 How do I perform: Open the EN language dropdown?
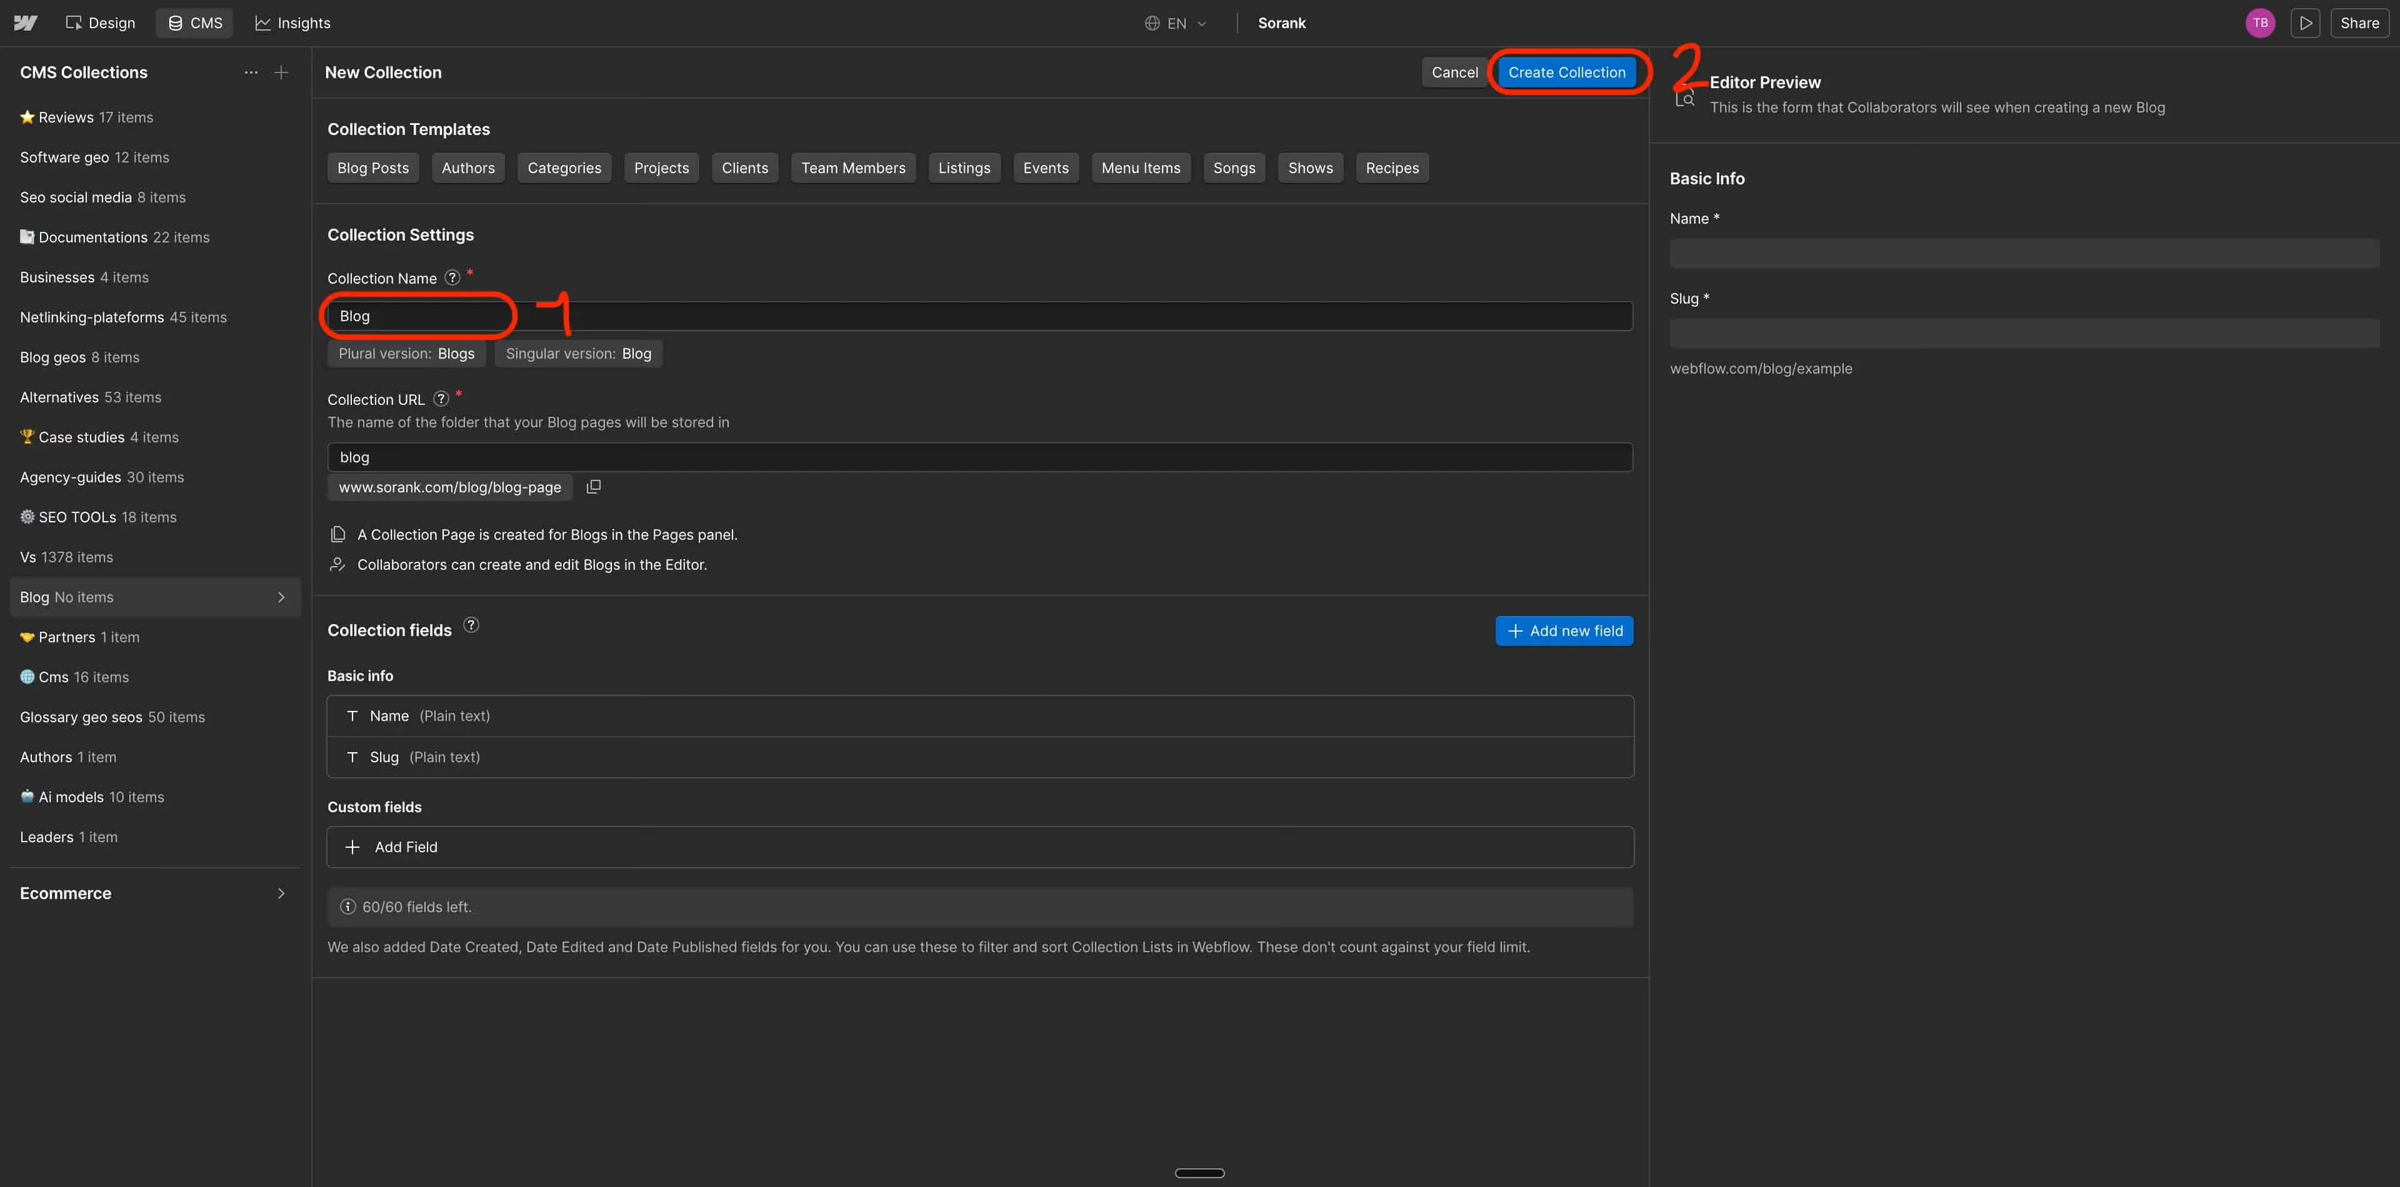(1175, 22)
